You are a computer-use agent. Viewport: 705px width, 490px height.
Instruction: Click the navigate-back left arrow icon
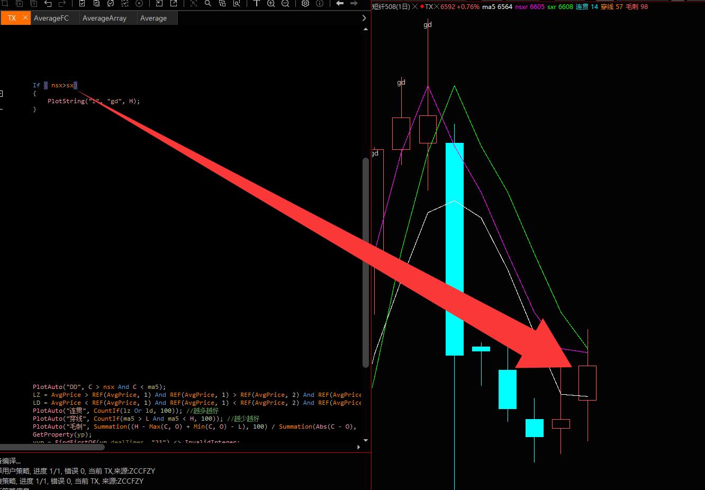pos(340,3)
